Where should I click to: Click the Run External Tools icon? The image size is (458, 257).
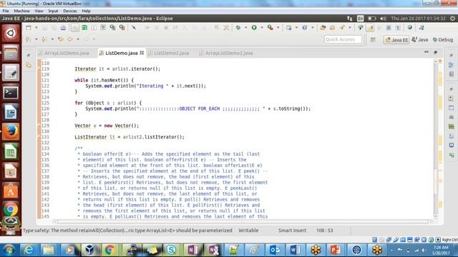pos(271,27)
